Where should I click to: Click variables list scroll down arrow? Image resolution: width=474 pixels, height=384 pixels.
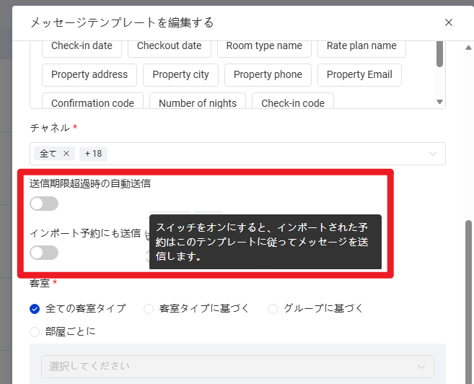[x=440, y=102]
